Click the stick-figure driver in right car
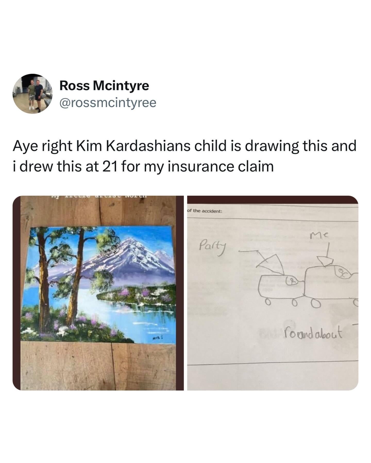The width and height of the screenshot is (371, 463). point(342,273)
